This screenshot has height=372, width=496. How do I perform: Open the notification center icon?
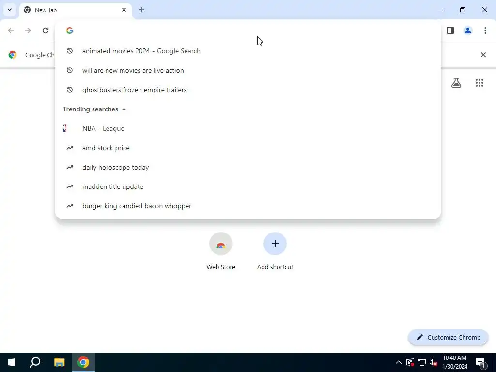click(x=480, y=362)
